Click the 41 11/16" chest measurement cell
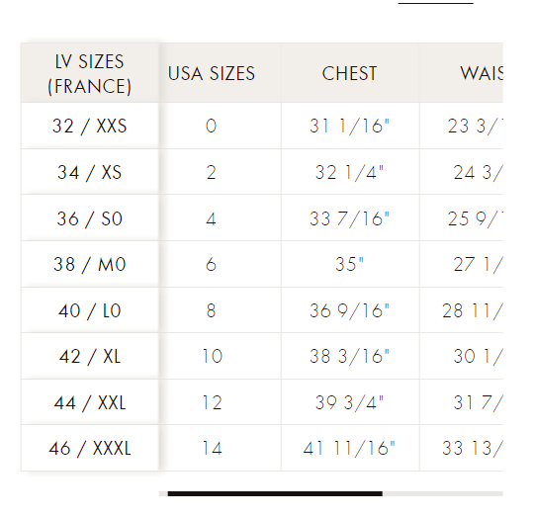Image resolution: width=534 pixels, height=517 pixels. tap(350, 448)
